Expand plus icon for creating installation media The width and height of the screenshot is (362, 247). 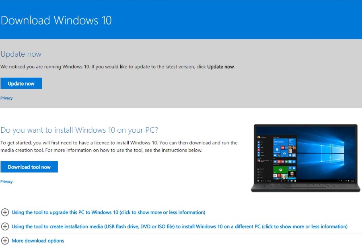click(x=5, y=226)
